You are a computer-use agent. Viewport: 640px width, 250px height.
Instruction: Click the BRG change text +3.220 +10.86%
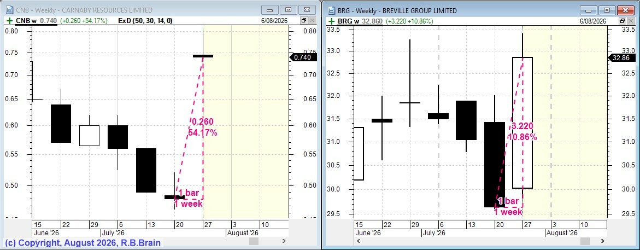[409, 21]
